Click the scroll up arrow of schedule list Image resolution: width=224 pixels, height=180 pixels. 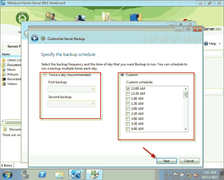pyautogui.click(x=186, y=89)
